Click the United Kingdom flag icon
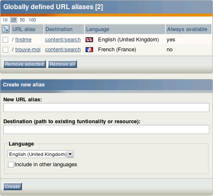The height and width of the screenshot is (196, 213). (89, 40)
